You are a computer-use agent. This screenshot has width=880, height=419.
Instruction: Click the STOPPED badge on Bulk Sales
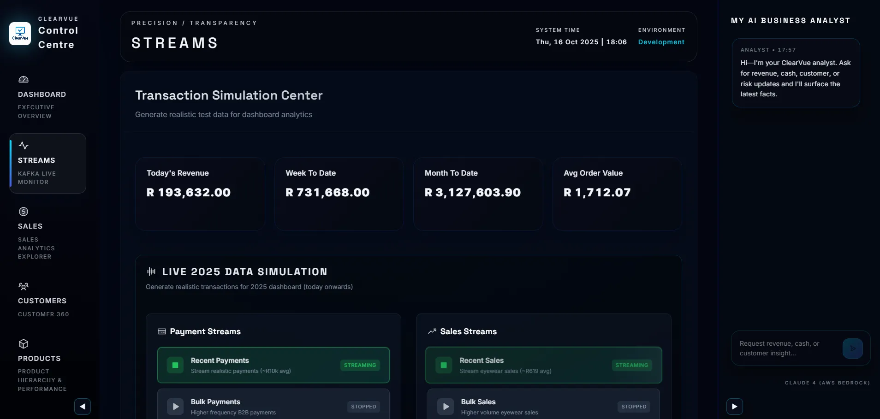point(634,407)
